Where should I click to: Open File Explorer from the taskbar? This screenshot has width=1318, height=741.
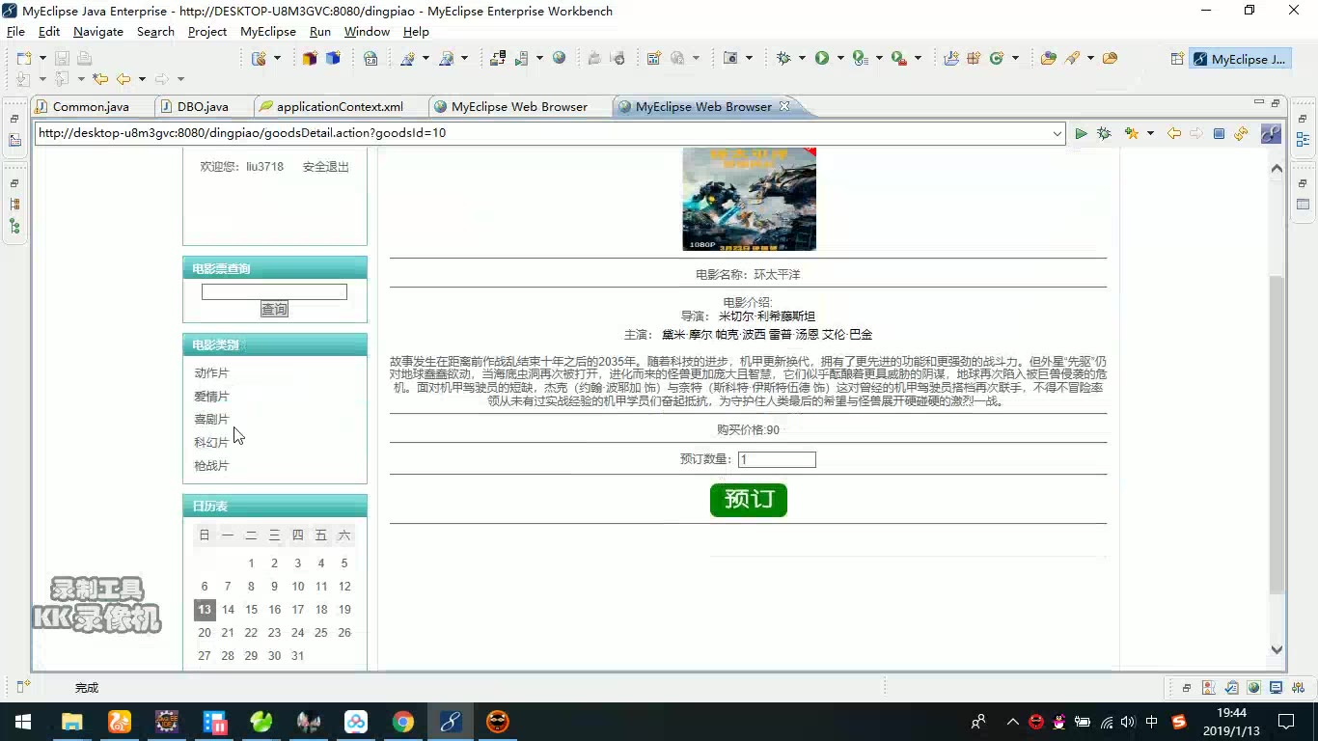click(x=72, y=722)
